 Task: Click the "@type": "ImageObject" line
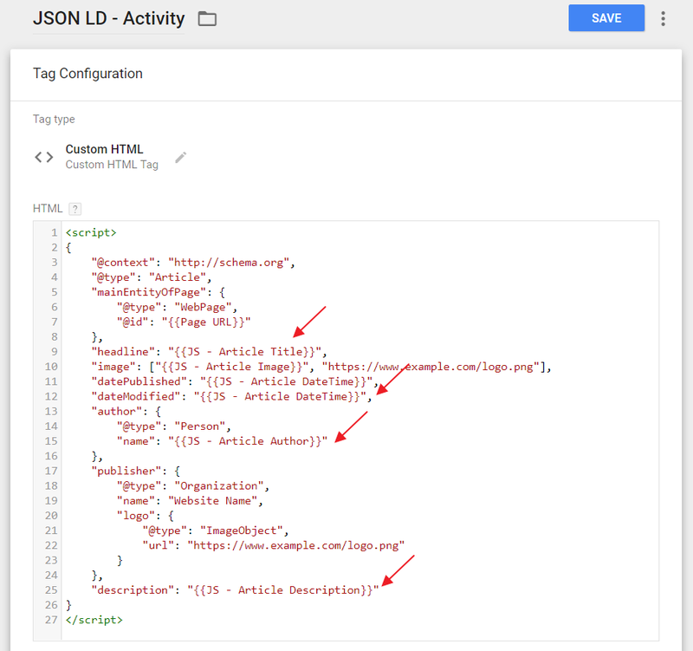pyautogui.click(x=216, y=531)
